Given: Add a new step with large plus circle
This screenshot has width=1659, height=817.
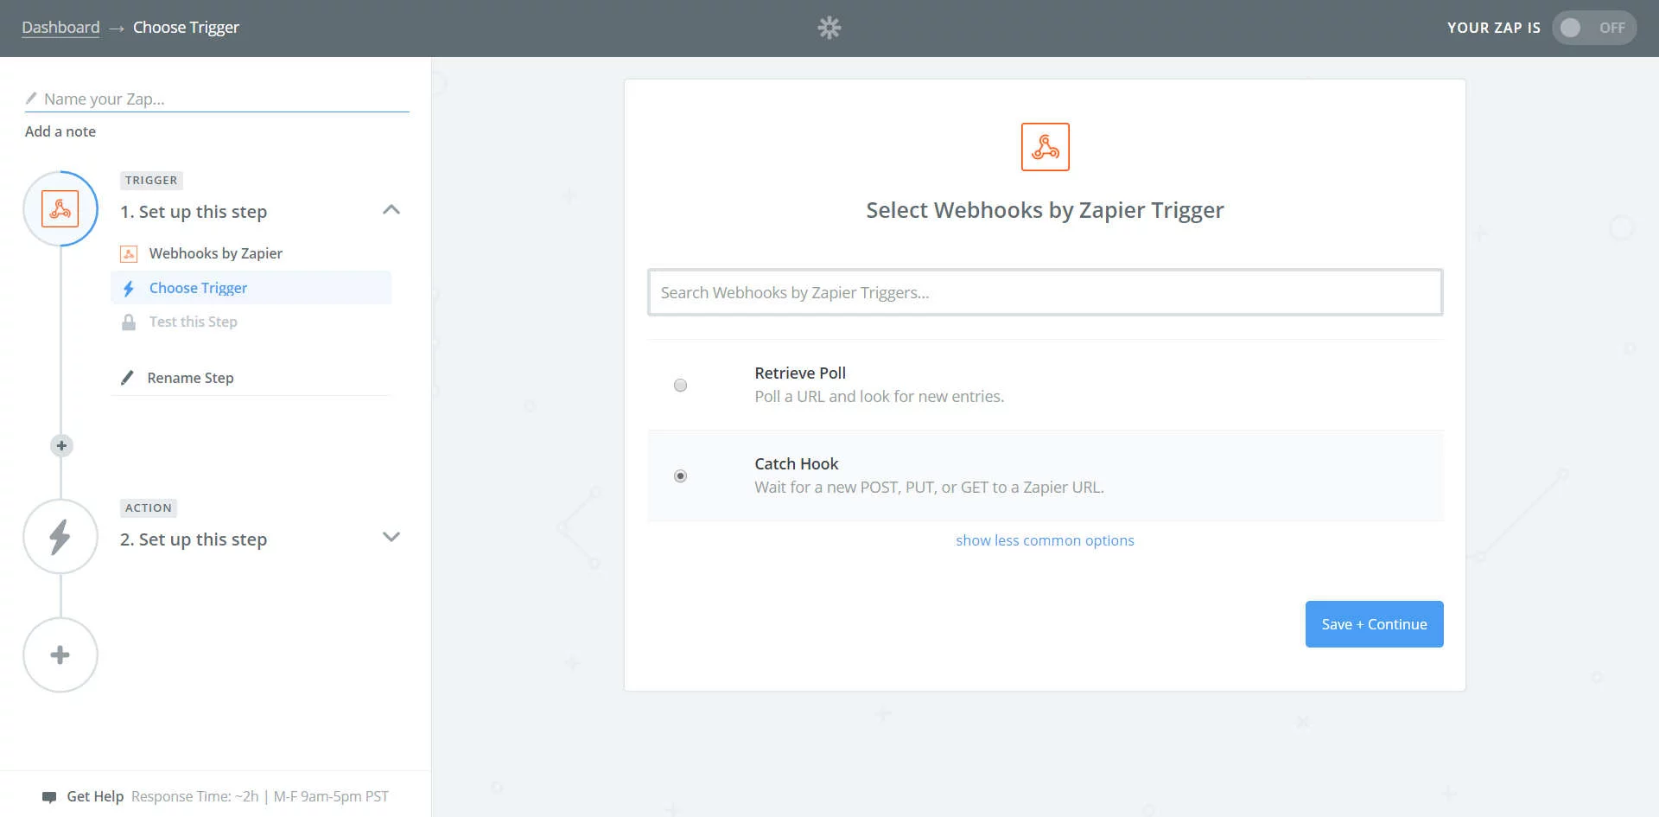Looking at the screenshot, I should coord(60,654).
